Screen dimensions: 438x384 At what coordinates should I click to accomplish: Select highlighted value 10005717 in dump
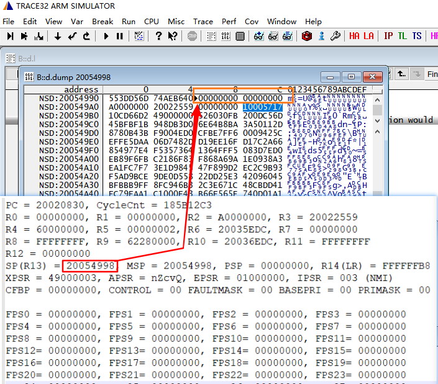(263, 107)
